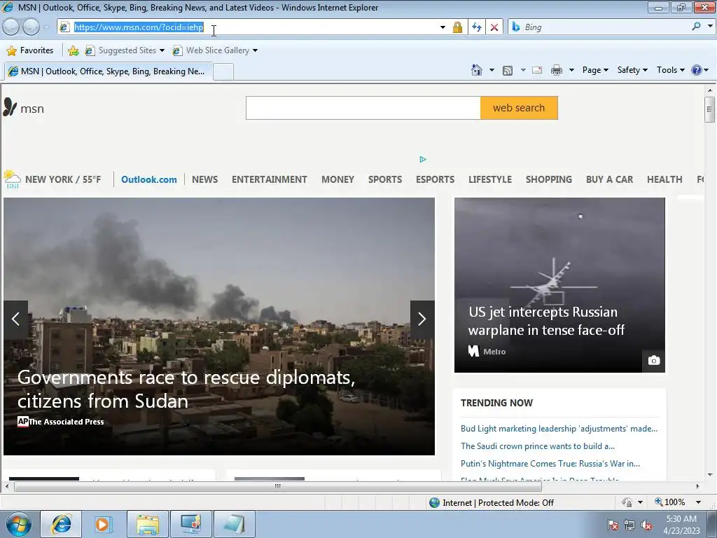Expand the search provider dropdown arrow
This screenshot has height=538, width=717.
[710, 27]
